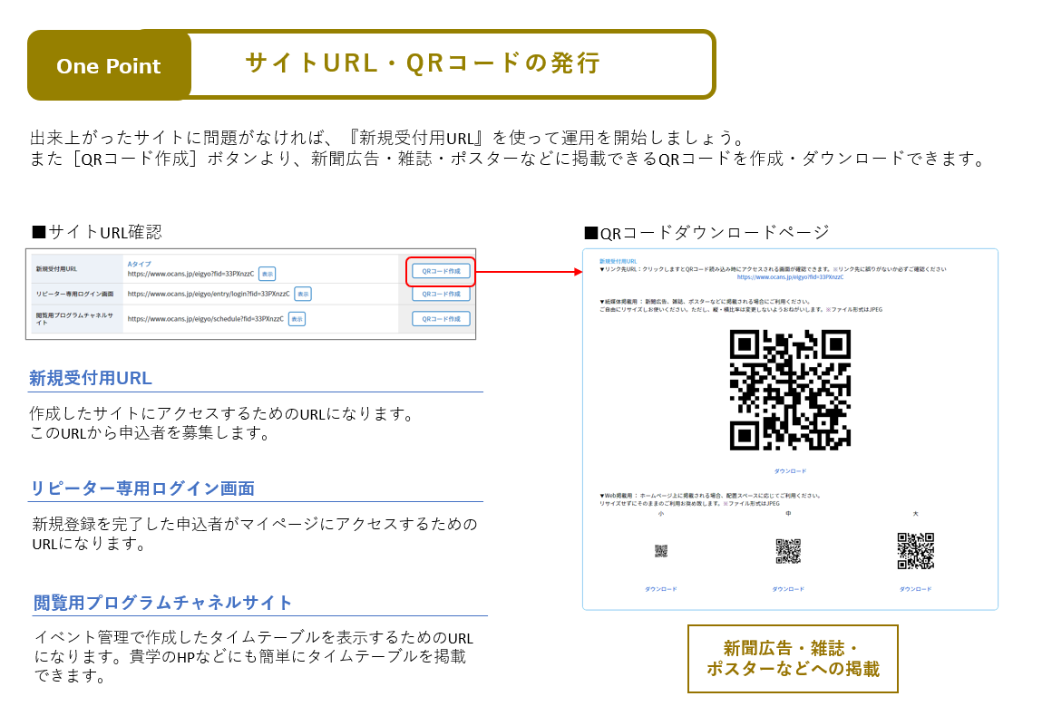Click the blue 新規受付用URL section heading
The image size is (1052, 706).
click(91, 378)
